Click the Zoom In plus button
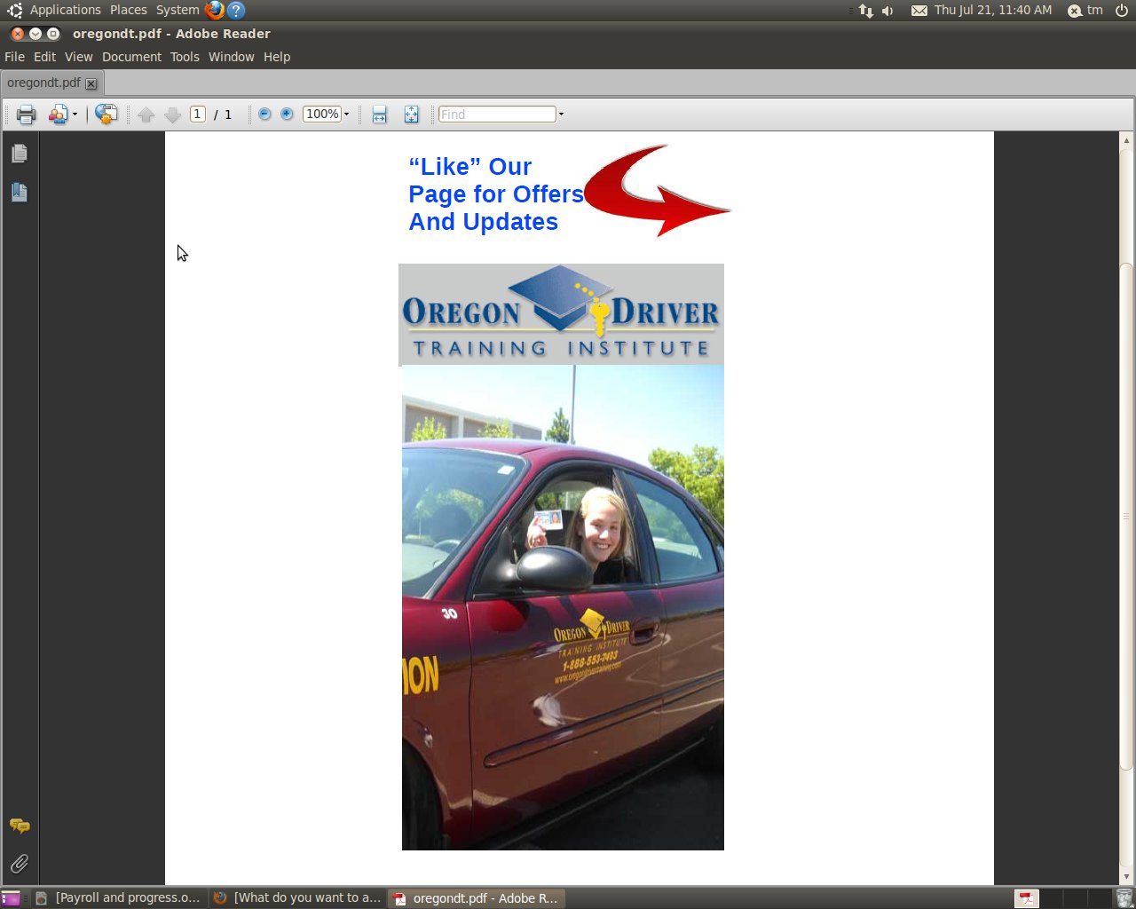 (287, 115)
